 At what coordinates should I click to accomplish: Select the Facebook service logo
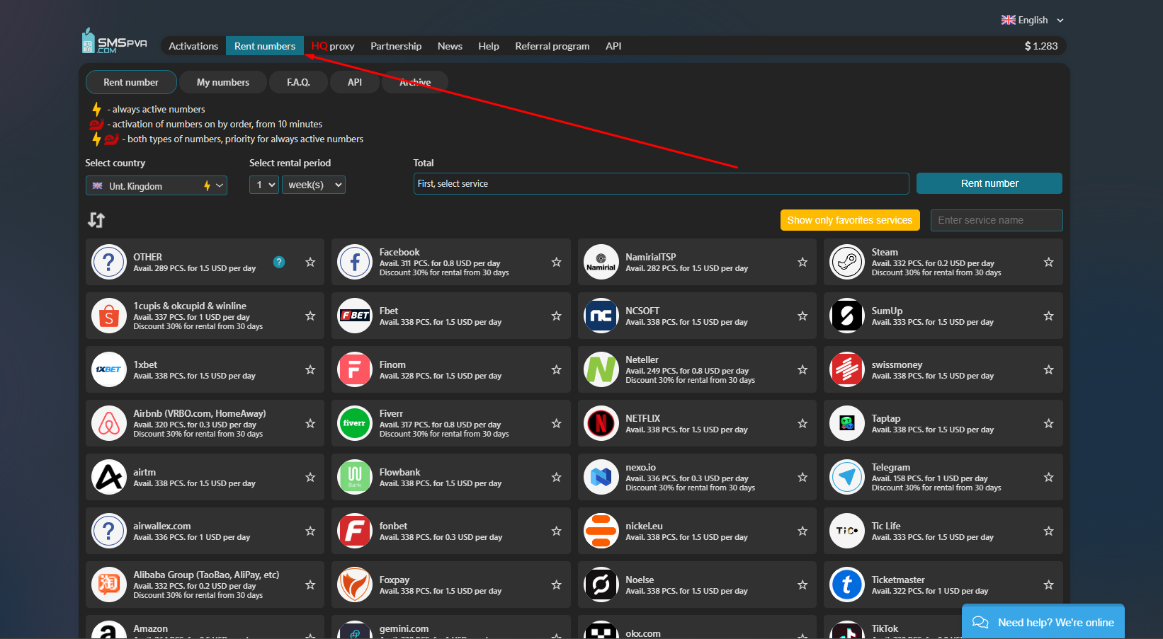point(355,262)
